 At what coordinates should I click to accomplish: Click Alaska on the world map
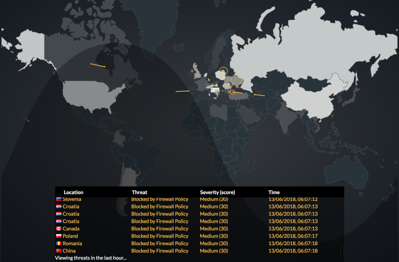pyautogui.click(x=32, y=47)
